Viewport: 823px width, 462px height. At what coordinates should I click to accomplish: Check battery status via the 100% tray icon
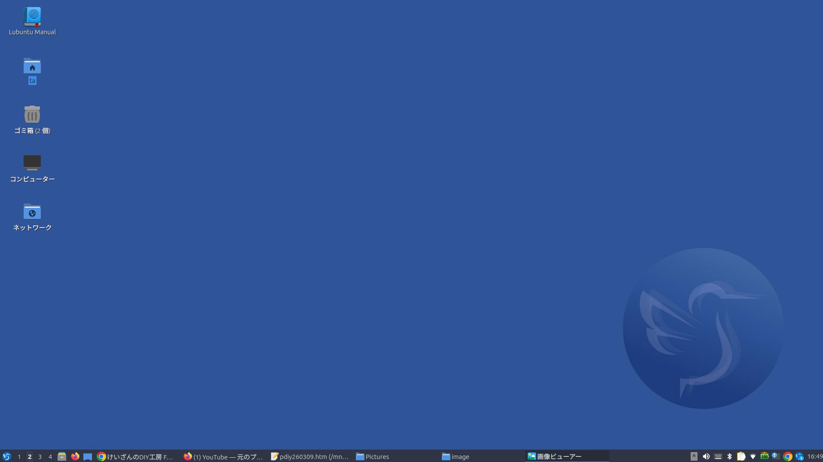(x=765, y=456)
